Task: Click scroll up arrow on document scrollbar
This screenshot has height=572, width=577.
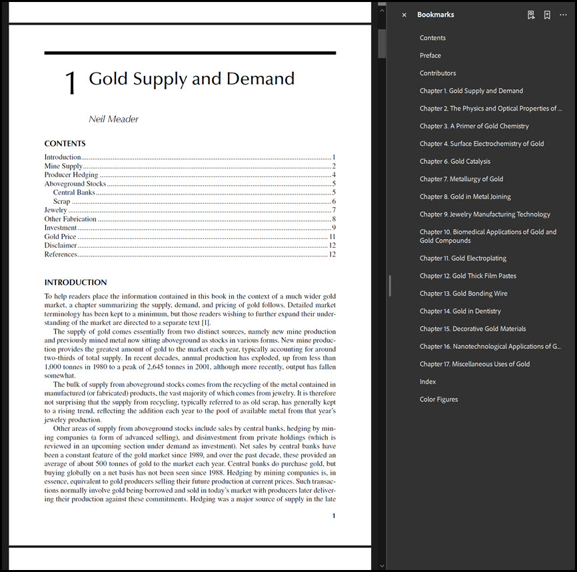Action: (x=382, y=11)
